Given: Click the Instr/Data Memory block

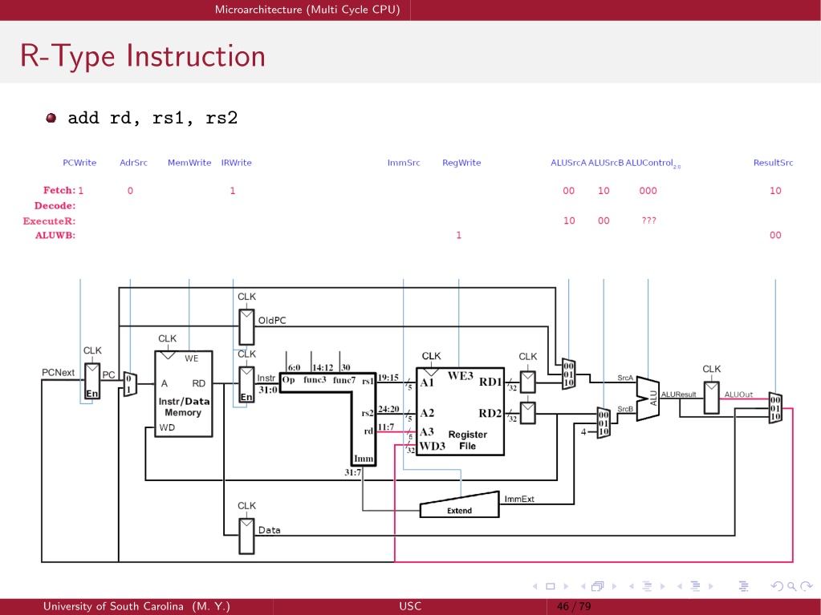Looking at the screenshot, I should tap(183, 394).
